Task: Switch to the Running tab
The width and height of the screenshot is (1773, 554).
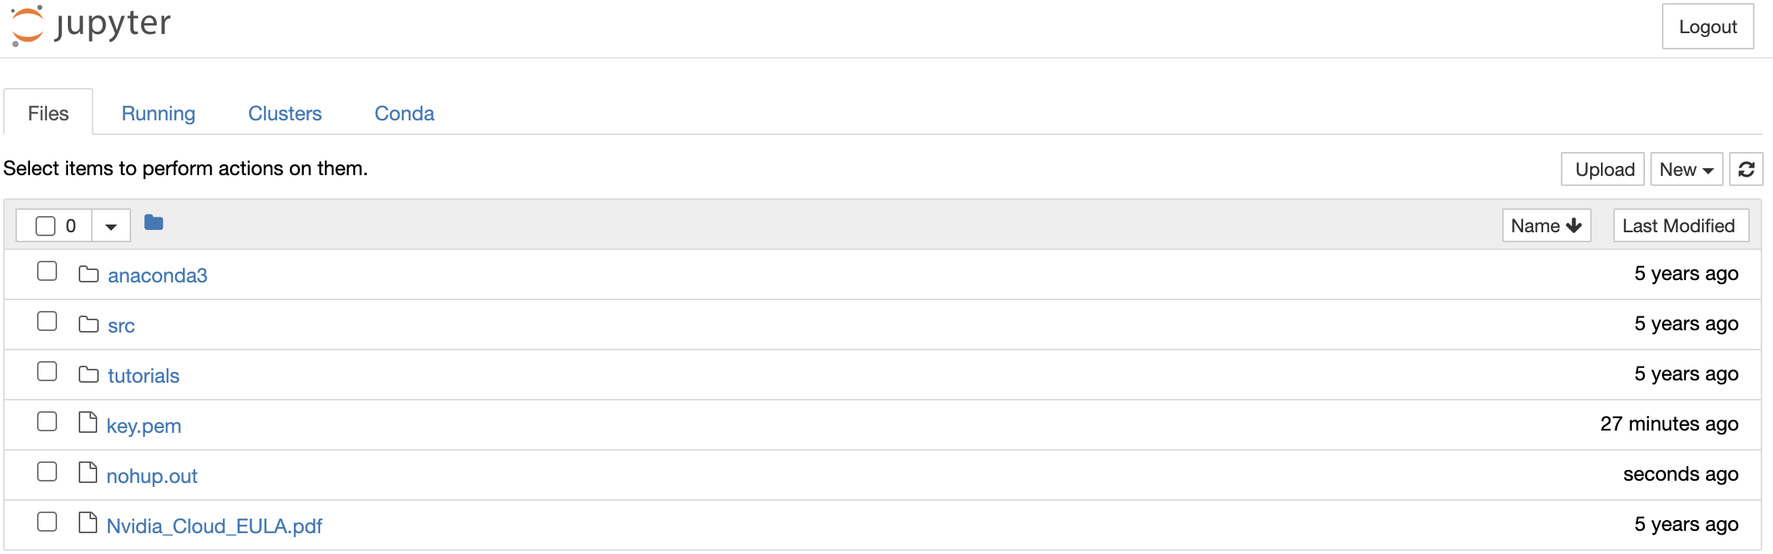Action: (158, 113)
